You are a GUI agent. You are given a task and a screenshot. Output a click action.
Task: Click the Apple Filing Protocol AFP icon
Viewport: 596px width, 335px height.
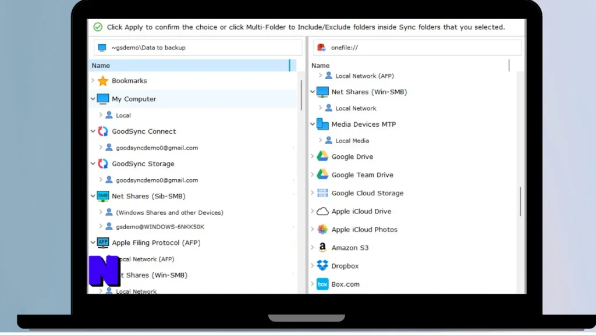(x=102, y=243)
